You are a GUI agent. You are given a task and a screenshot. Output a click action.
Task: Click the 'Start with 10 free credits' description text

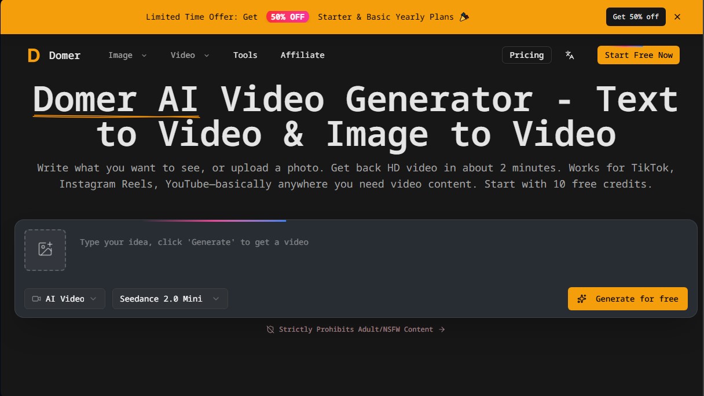pyautogui.click(x=569, y=184)
